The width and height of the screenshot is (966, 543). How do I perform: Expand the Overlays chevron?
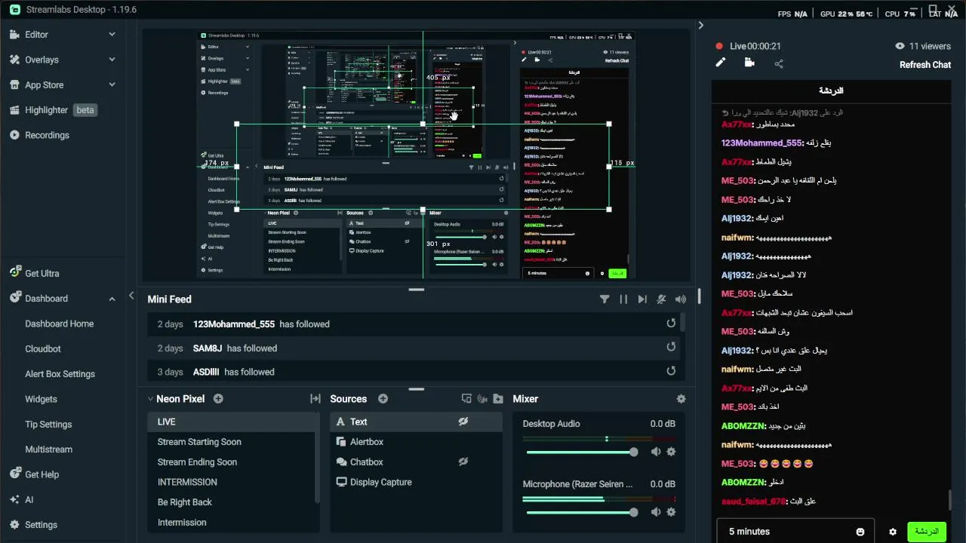click(x=112, y=60)
